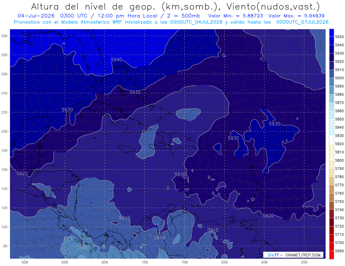Click the '5940' contour label on the map
The height and width of the screenshot is (266, 345).
click(116, 60)
